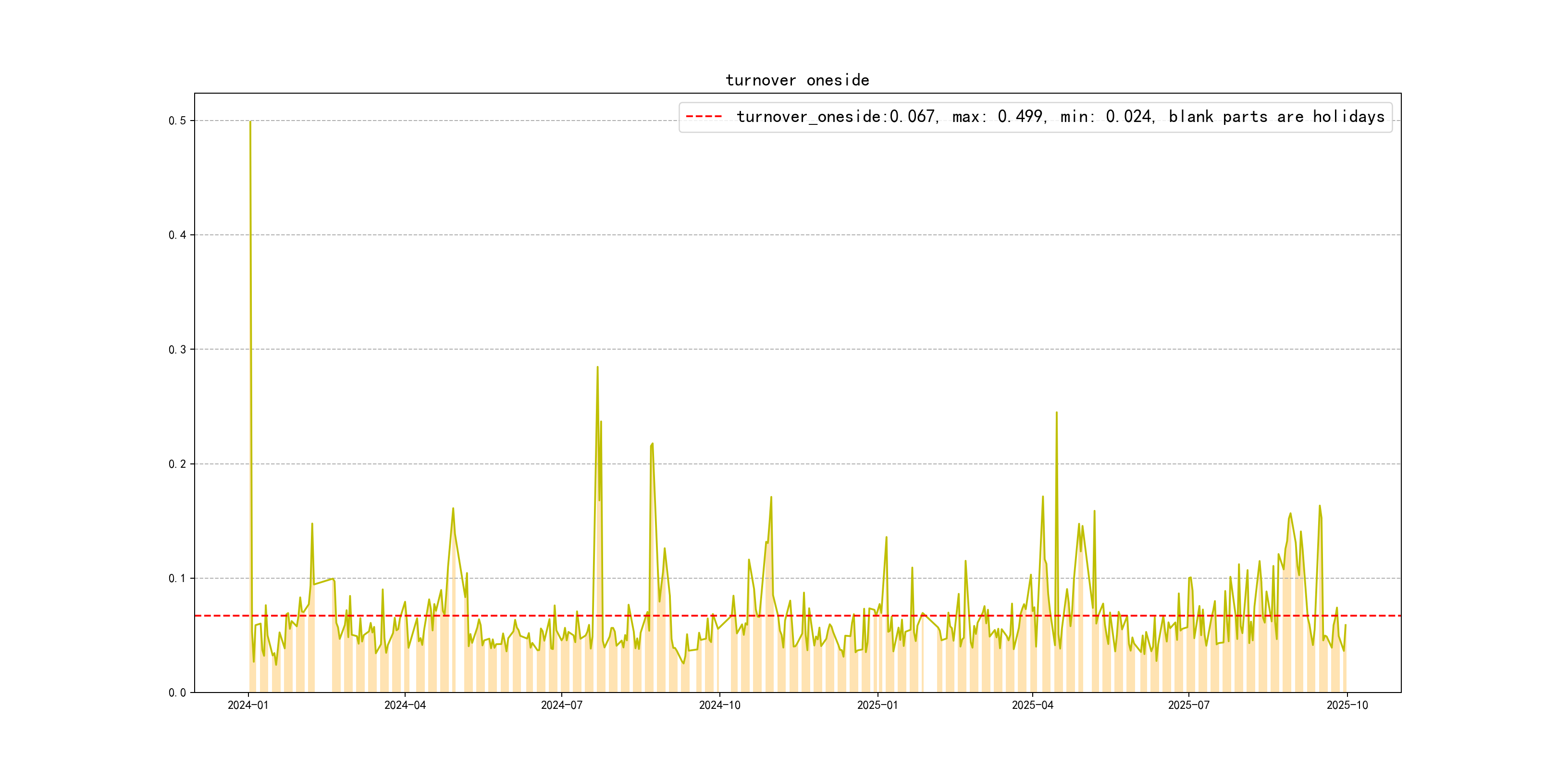The width and height of the screenshot is (1557, 778).
Task: Click the tip of the 0.5 spike in January 2024
Action: click(250, 122)
